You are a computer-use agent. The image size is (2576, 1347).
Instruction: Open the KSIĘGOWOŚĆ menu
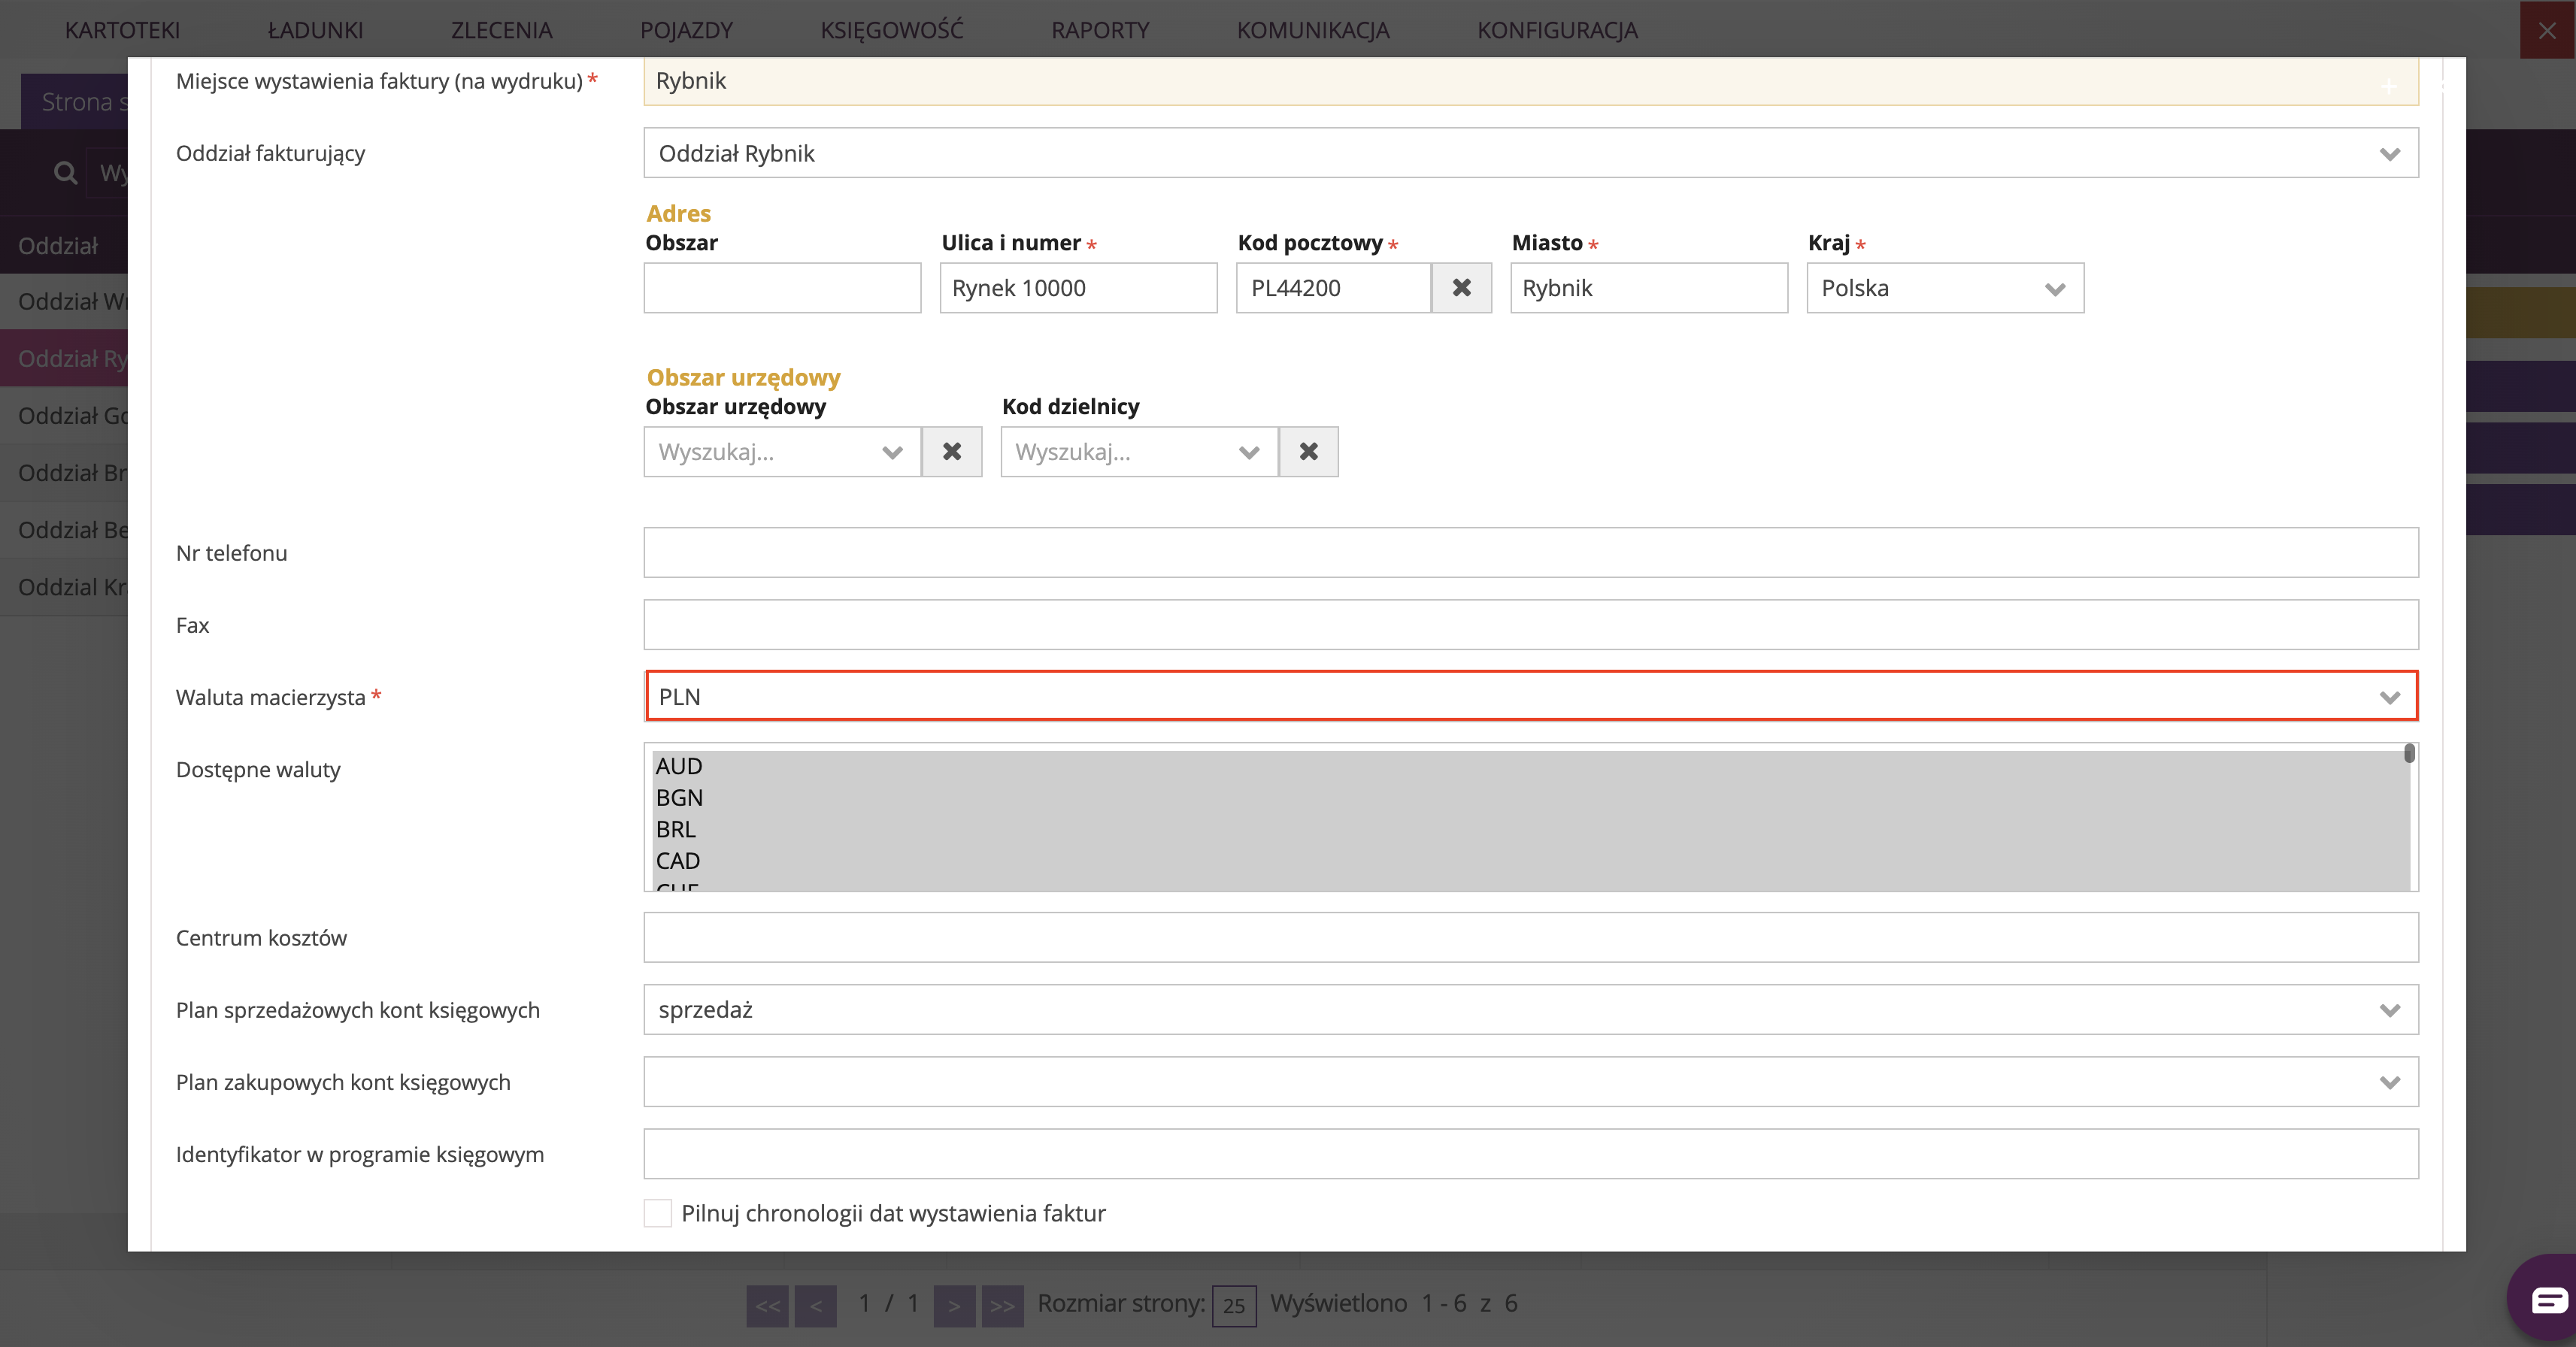pos(891,30)
